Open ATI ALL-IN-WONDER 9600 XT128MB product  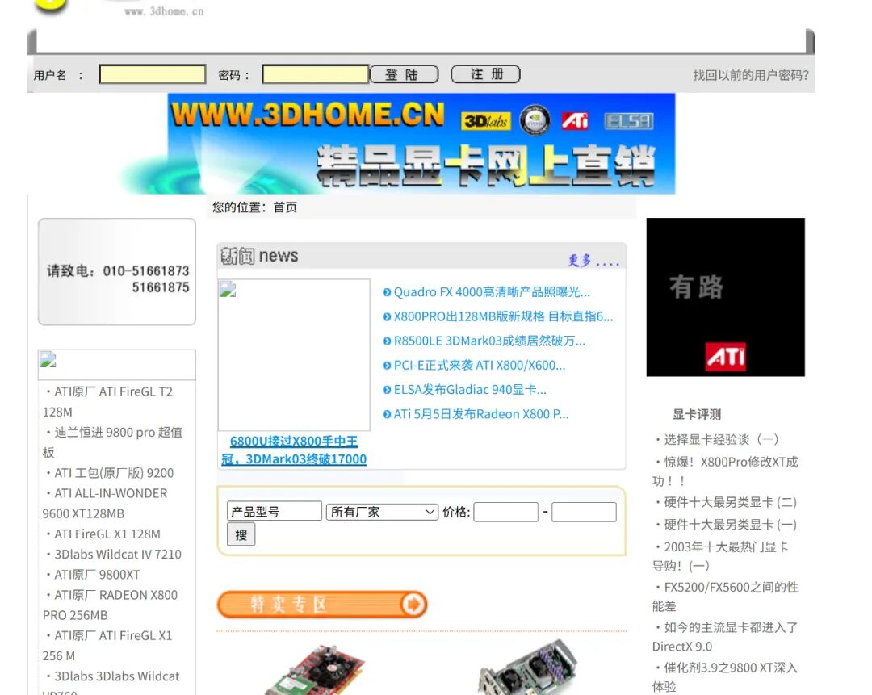click(105, 503)
